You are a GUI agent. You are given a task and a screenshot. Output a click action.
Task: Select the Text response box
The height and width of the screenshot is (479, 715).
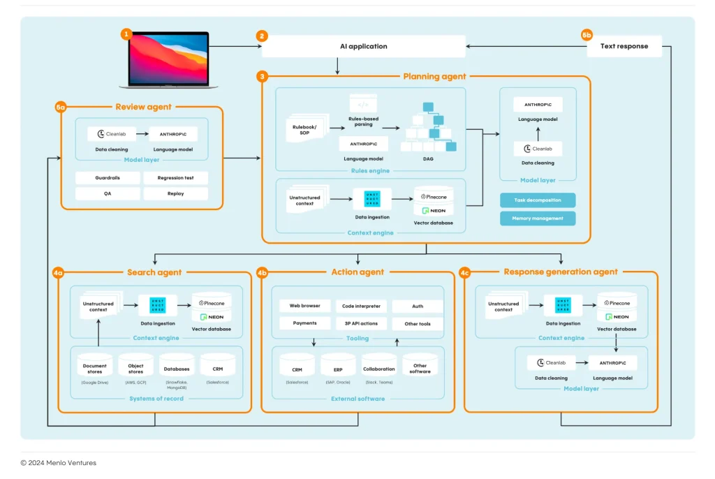(x=624, y=47)
